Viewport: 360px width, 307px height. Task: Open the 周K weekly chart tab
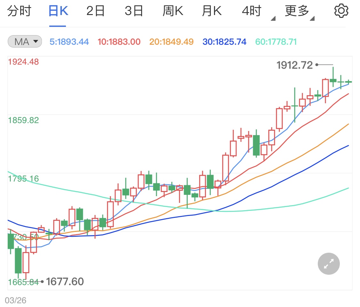coord(173,11)
